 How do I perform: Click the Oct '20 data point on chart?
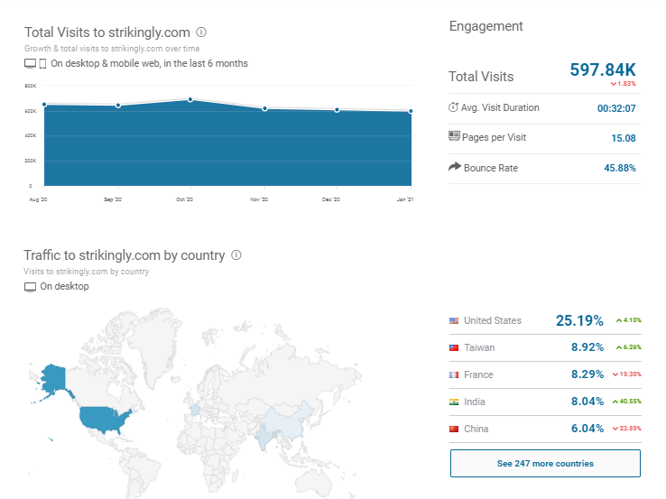(x=190, y=99)
